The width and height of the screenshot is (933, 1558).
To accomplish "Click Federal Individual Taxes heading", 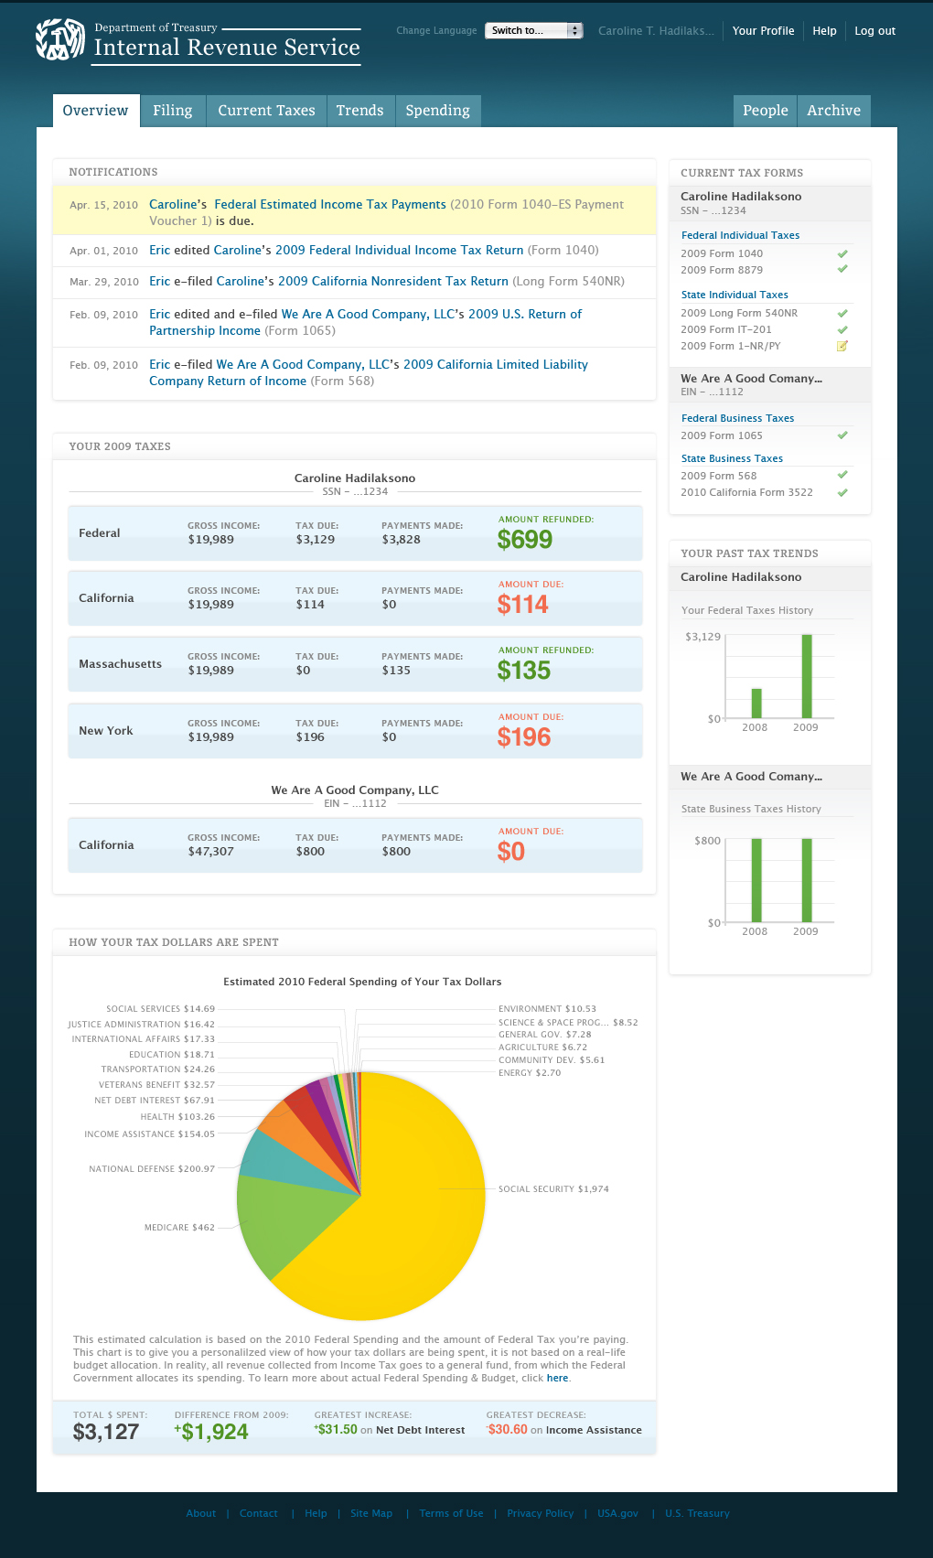I will tap(740, 235).
